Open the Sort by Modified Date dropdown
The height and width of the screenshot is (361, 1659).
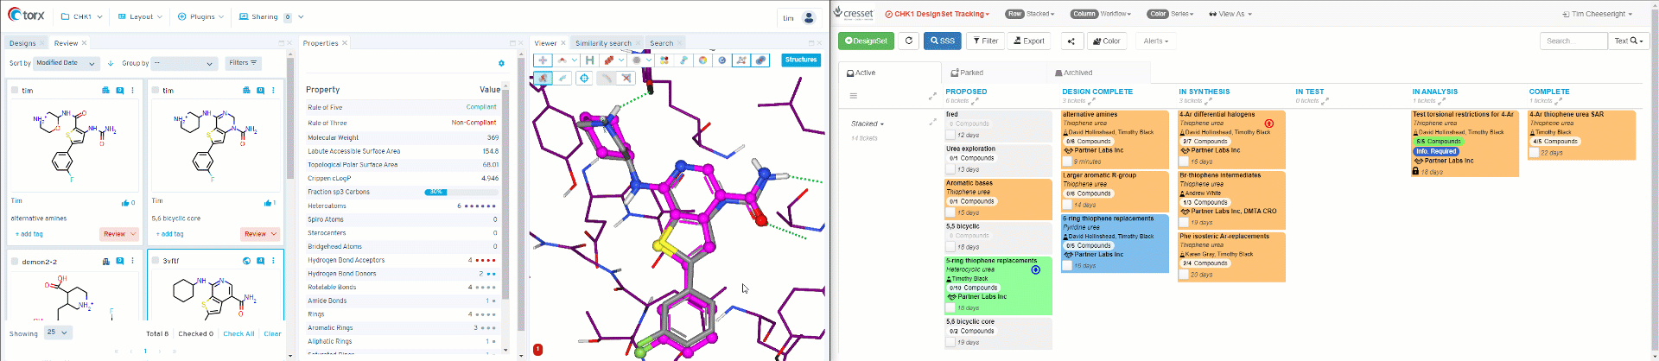coord(66,63)
